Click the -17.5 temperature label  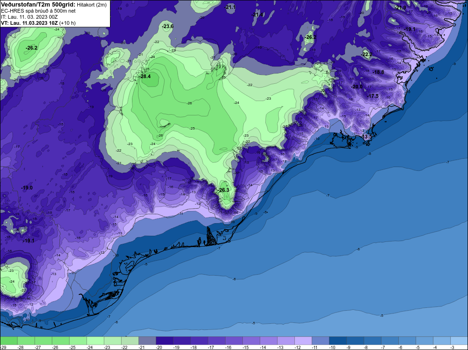373,96
